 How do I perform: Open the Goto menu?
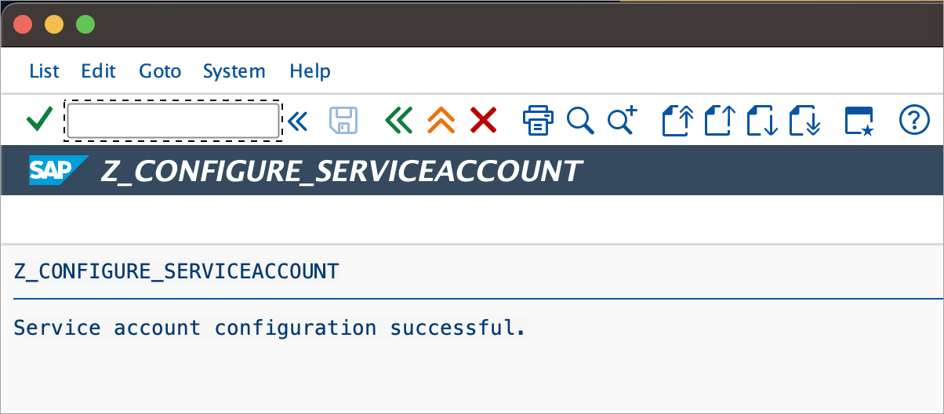coord(160,71)
